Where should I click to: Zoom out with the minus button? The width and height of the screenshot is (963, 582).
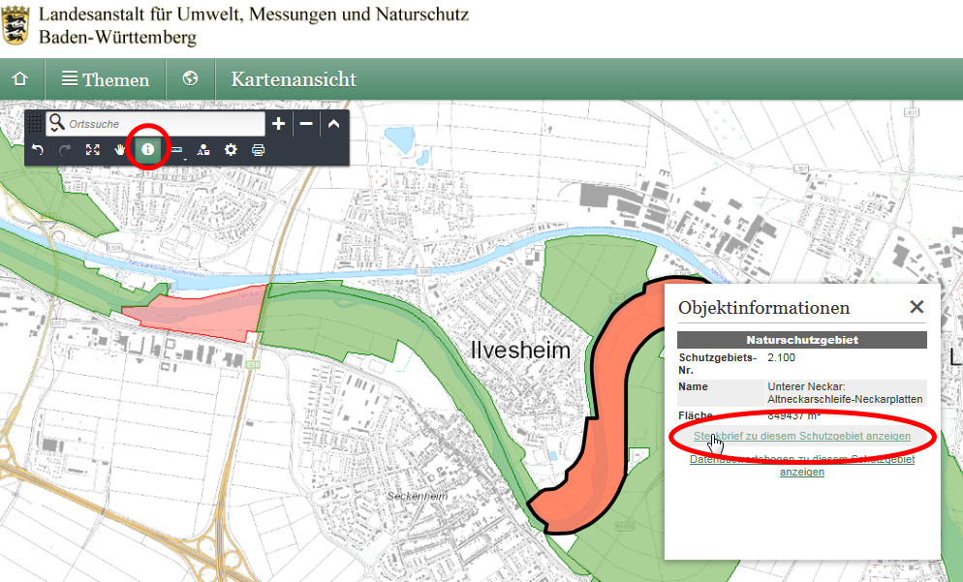305,124
